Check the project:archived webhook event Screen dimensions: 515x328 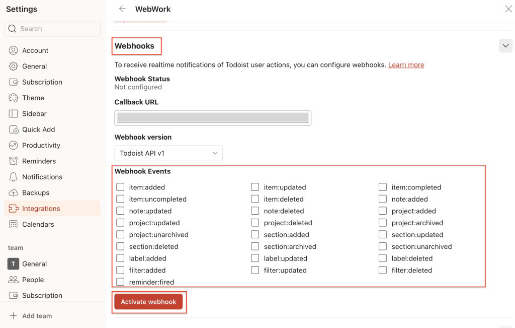(383, 223)
